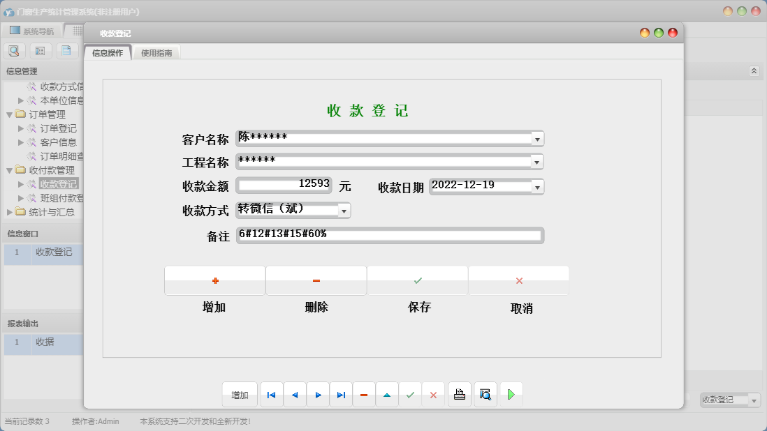
Task: Click the blue up-triangle edit icon
Action: click(x=387, y=395)
